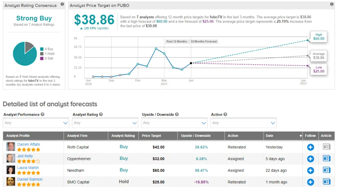
Task: Open help icon next to Action filter
Action: click(225, 114)
